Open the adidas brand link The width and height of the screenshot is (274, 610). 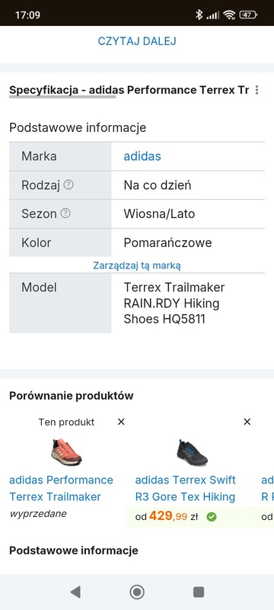coord(142,156)
